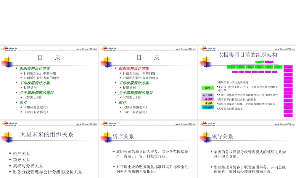Click the bullet 可能不易体现企业的增值流程

[247, 95]
